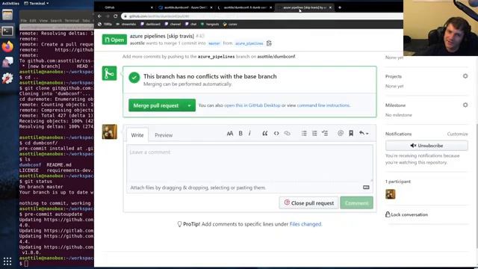
Task: Add a task list
Action: pos(325,133)
